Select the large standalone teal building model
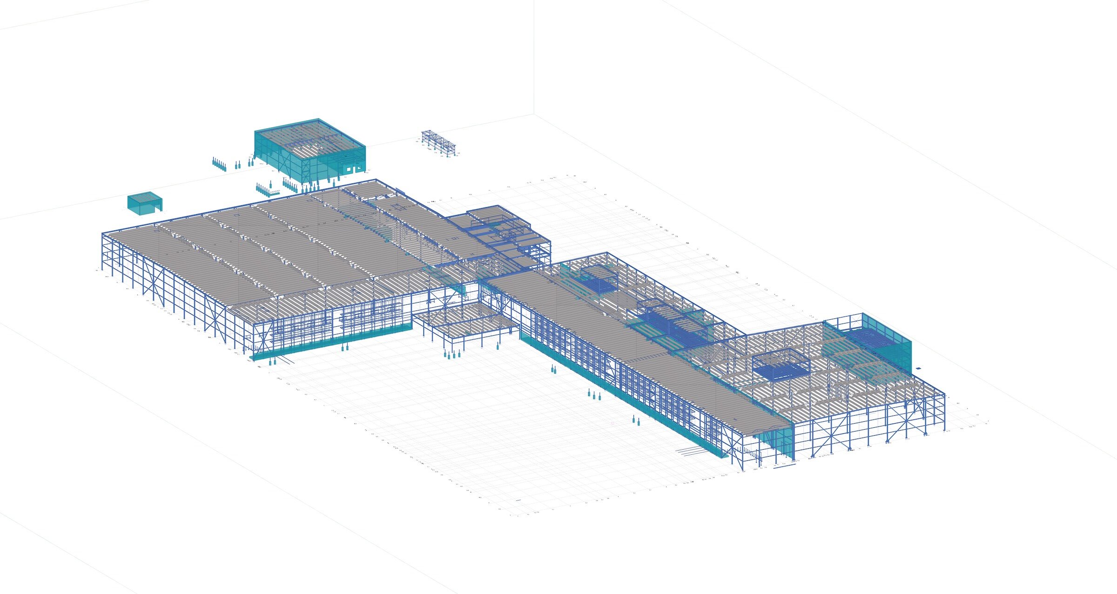 point(310,151)
